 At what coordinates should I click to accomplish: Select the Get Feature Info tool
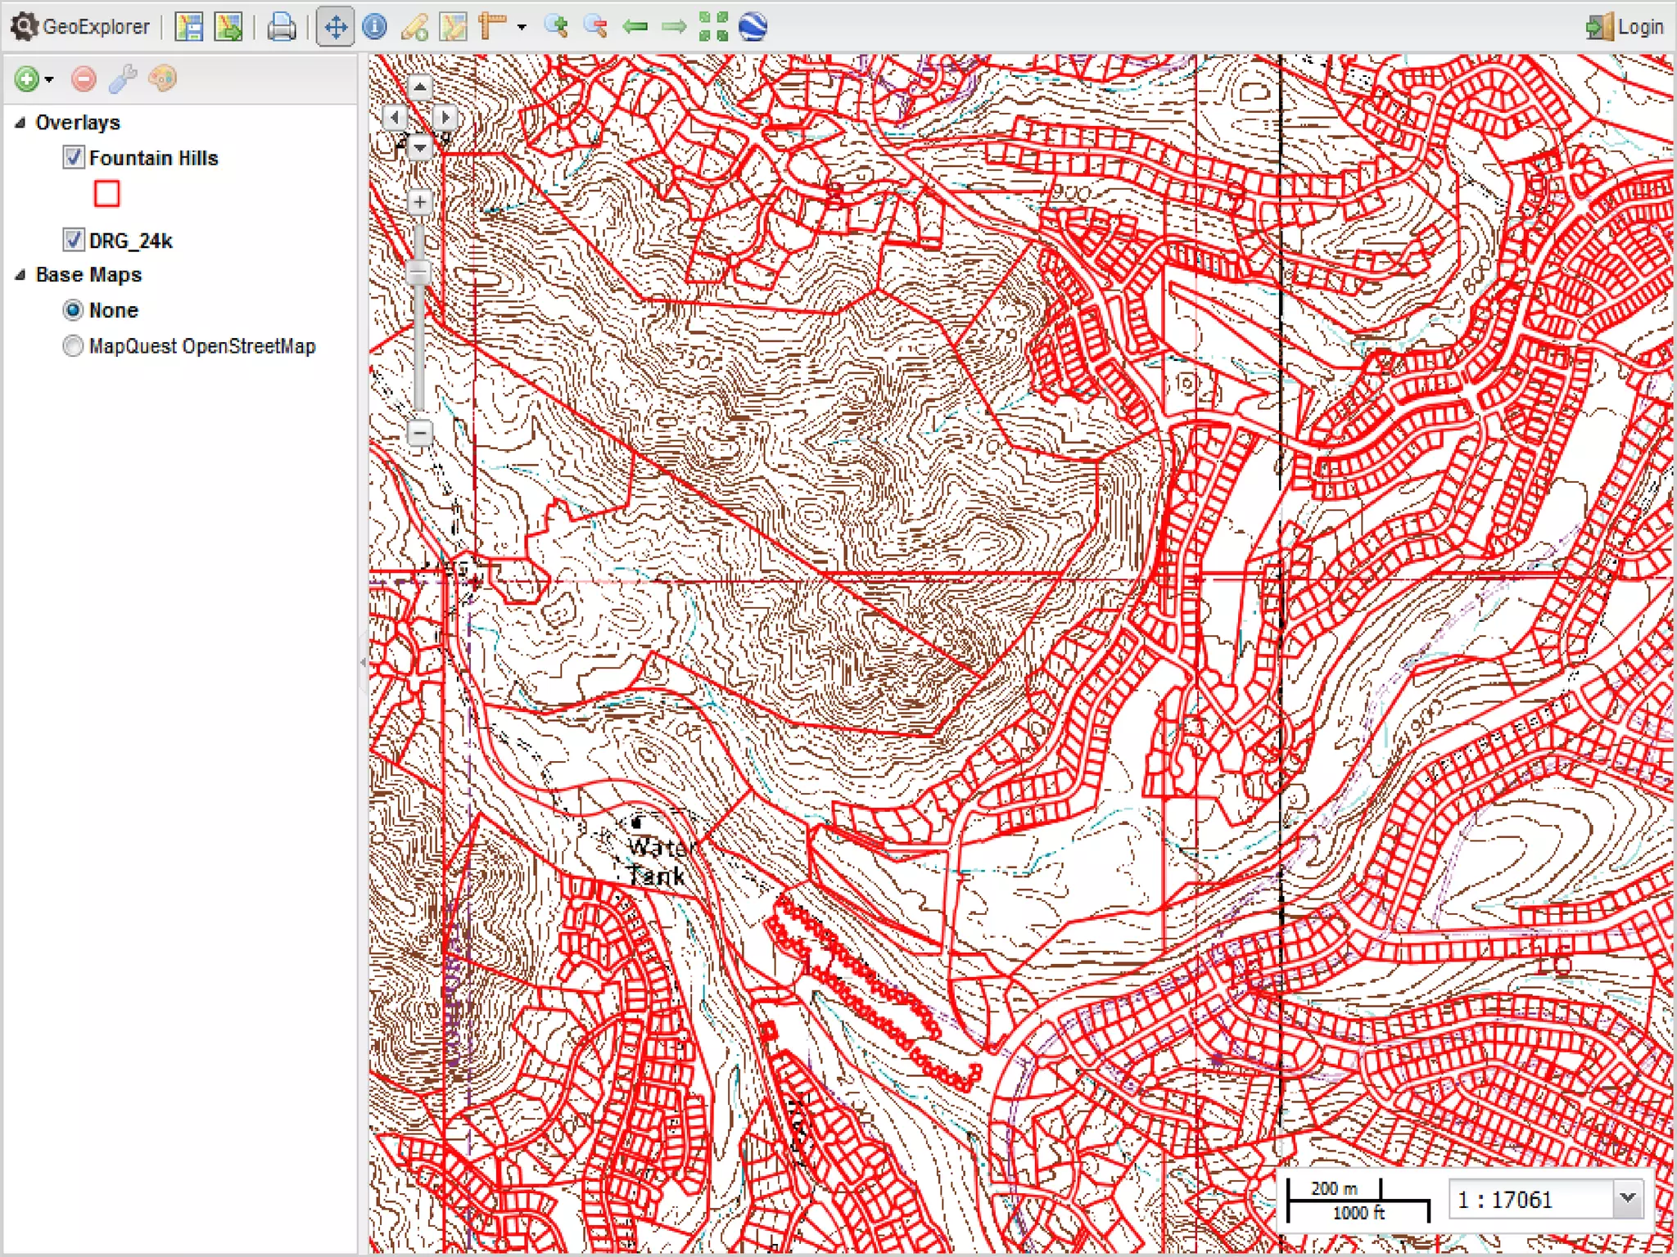(375, 26)
